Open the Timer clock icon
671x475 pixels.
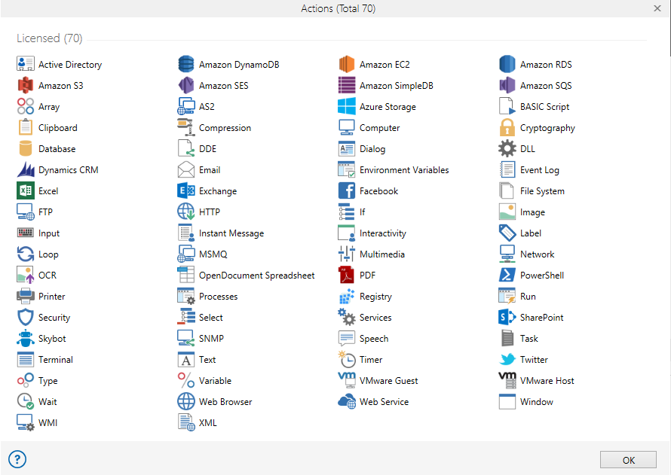(x=347, y=359)
